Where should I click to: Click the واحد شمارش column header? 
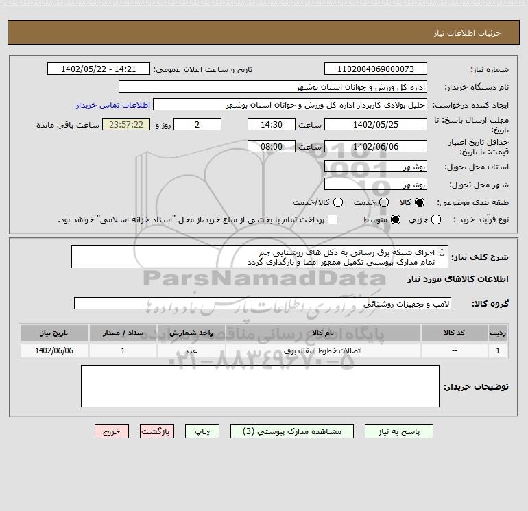tap(191, 333)
